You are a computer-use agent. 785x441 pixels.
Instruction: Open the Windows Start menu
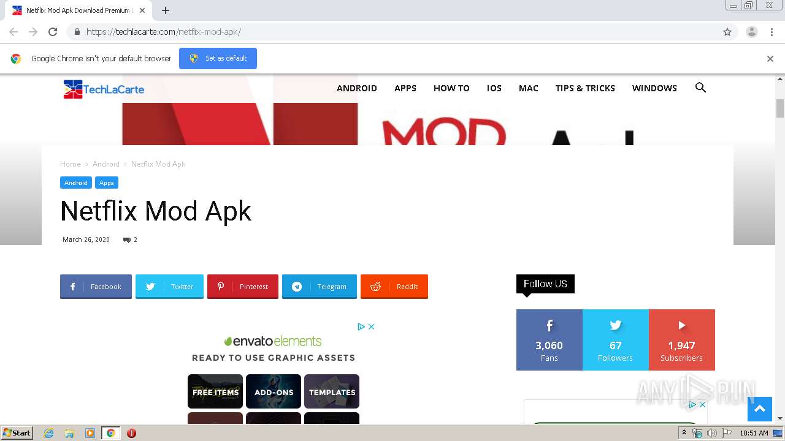pos(17,433)
